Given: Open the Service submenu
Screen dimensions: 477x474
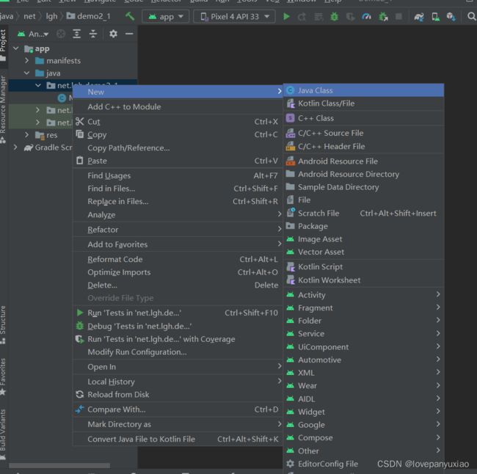Looking at the screenshot, I should point(363,334).
